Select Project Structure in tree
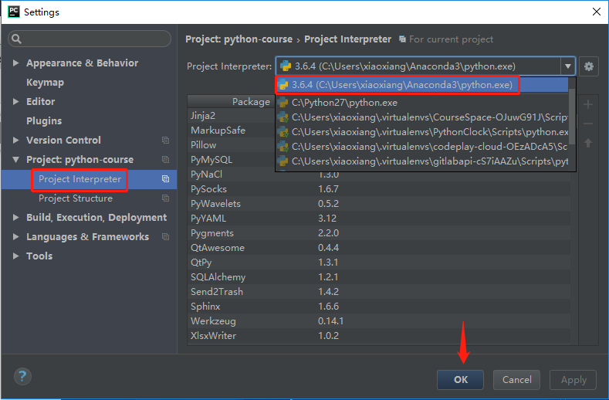 pyautogui.click(x=76, y=198)
